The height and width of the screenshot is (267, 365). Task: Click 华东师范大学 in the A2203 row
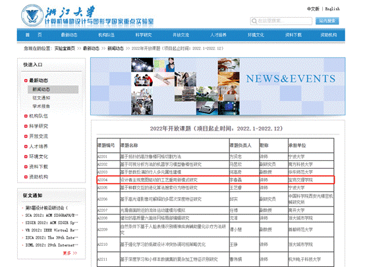(300, 172)
